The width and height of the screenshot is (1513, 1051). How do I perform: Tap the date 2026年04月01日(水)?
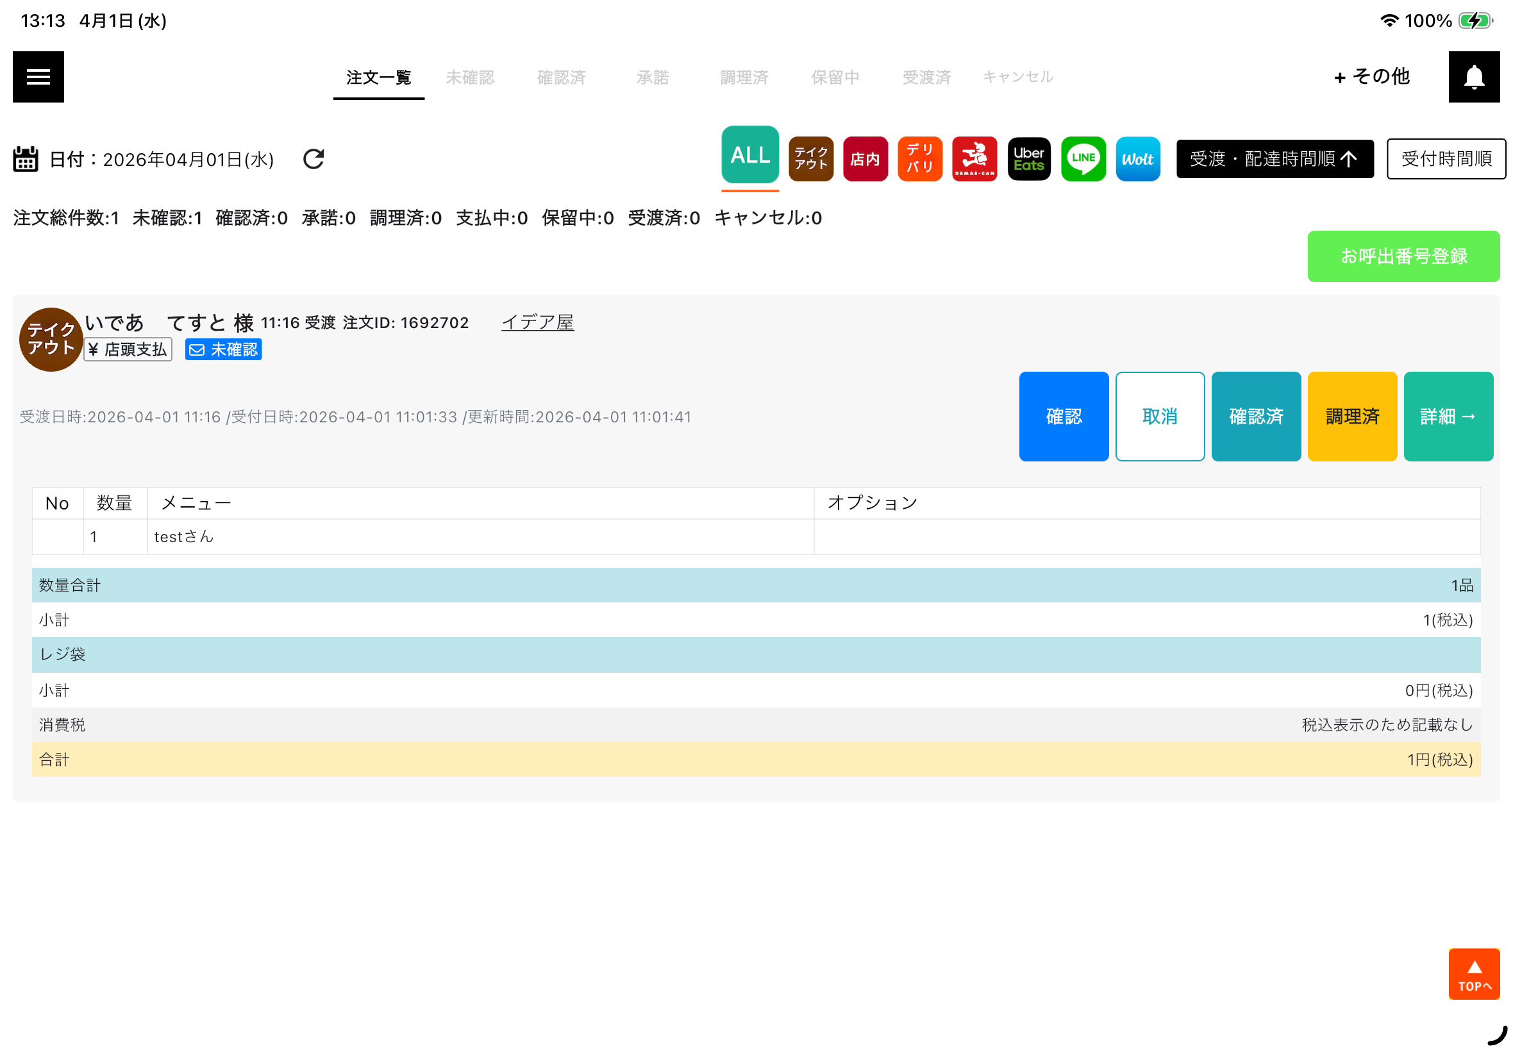coord(188,160)
